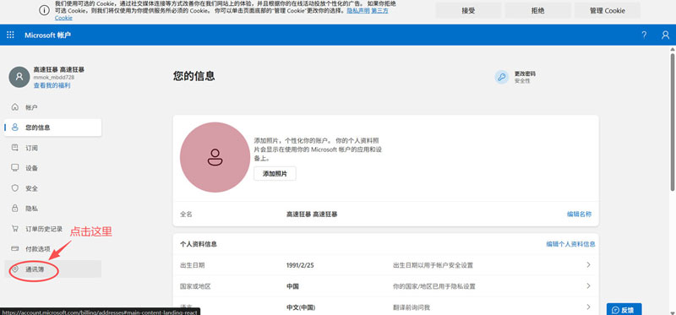Expand the 出生日期 row chevron
This screenshot has width=676, height=315.
(588, 265)
